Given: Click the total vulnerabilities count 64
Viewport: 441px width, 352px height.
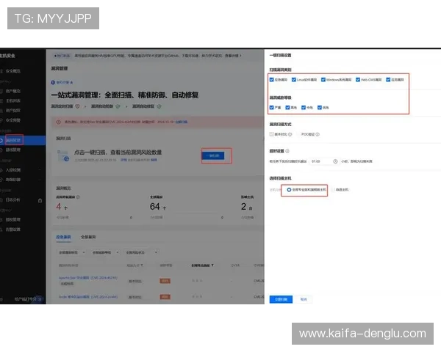Looking at the screenshot, I should (x=154, y=207).
